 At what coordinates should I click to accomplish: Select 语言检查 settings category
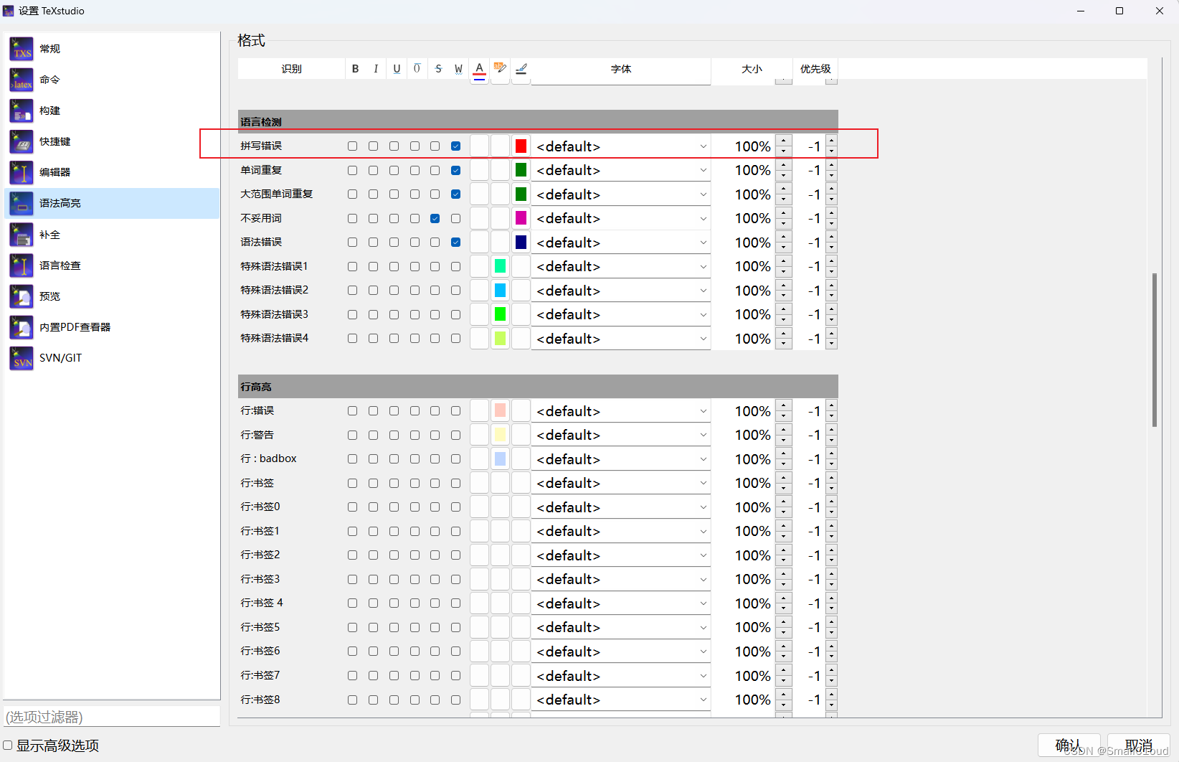(112, 265)
